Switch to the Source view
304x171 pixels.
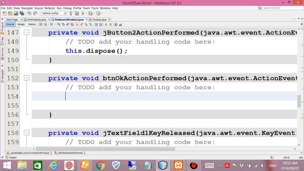[x=10, y=24]
